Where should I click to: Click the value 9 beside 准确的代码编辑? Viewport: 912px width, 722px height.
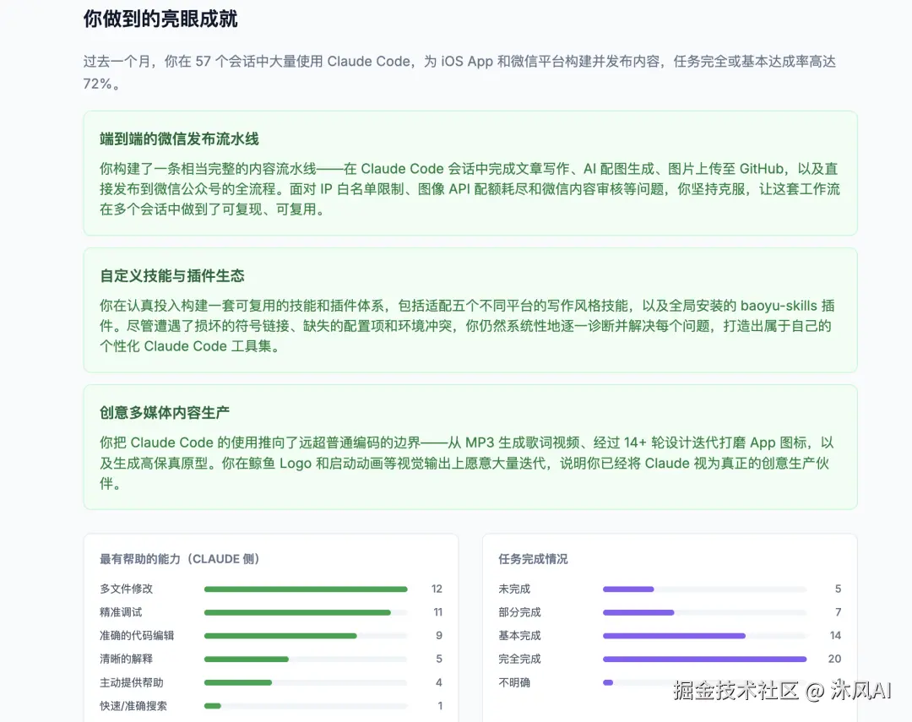tap(439, 635)
